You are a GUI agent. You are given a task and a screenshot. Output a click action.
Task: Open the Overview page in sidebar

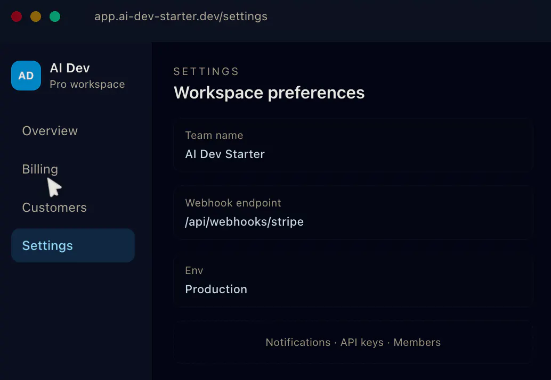pos(50,131)
